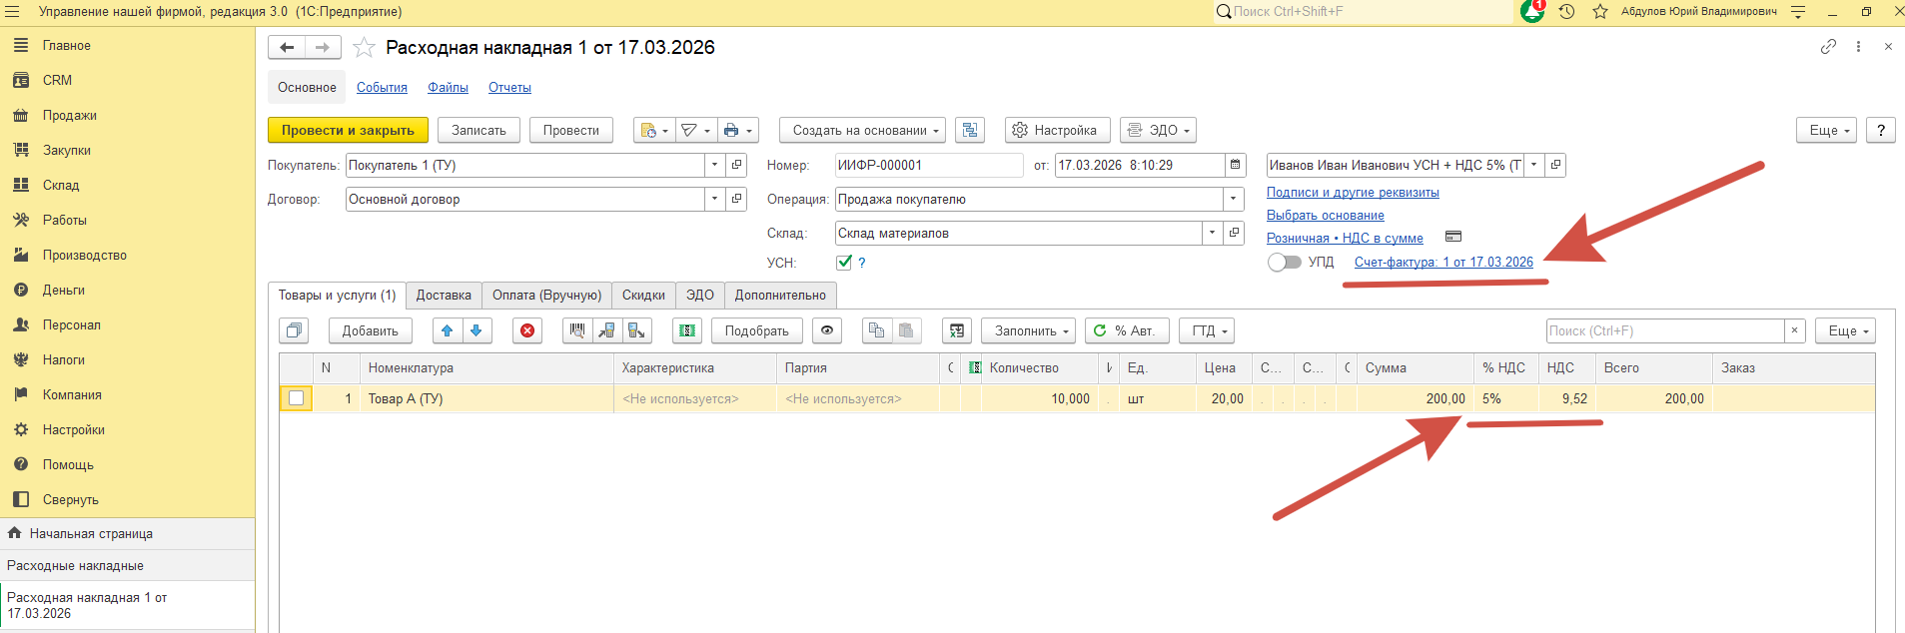
Task: Click the document structure icon
Action: [970, 131]
